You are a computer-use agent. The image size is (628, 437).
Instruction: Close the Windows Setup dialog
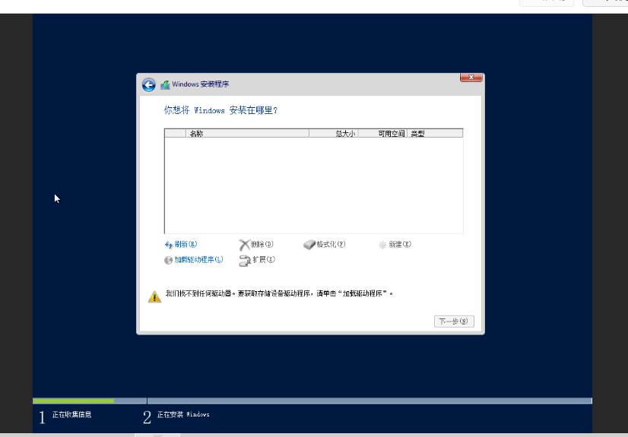[x=471, y=78]
